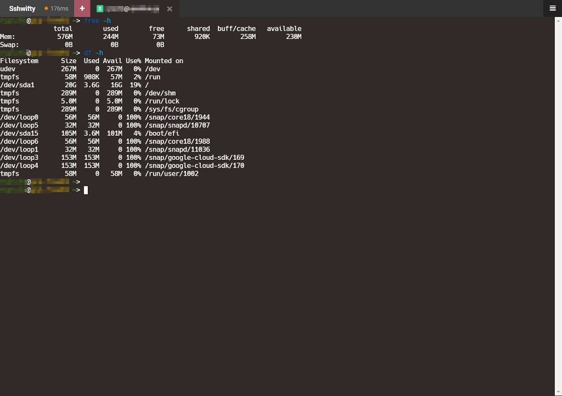562x396 pixels.
Task: Click the Swap: row label
Action: click(9, 45)
